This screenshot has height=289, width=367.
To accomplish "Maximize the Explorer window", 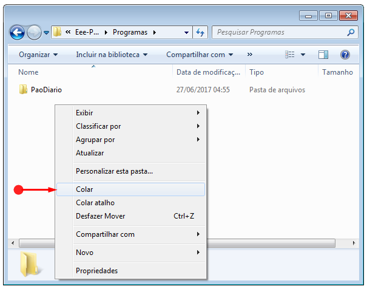I will point(328,16).
